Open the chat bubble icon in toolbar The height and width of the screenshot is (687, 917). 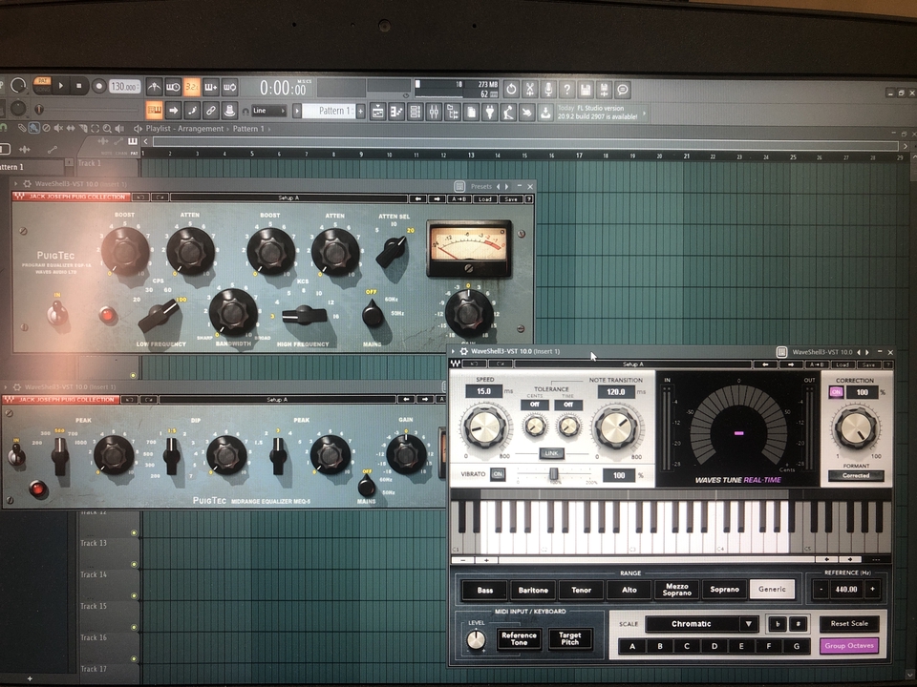(623, 89)
